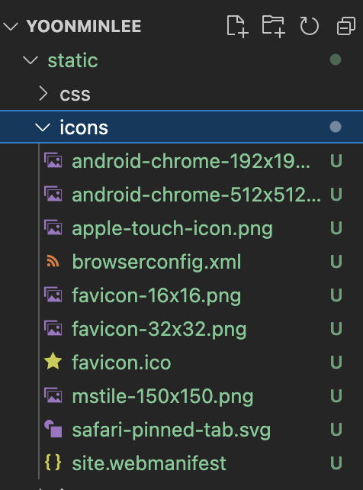This screenshot has height=490, width=363.
Task: Click the untracked U badge on favicon.ico
Action: pos(336,363)
